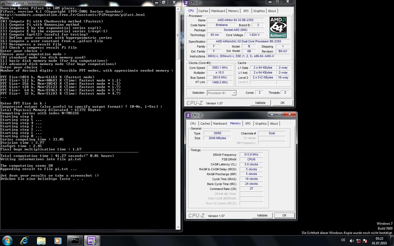This screenshot has width=394, height=246.
Task: Click the CPU-Z icon in lower window title
Action: [x=188, y=115]
